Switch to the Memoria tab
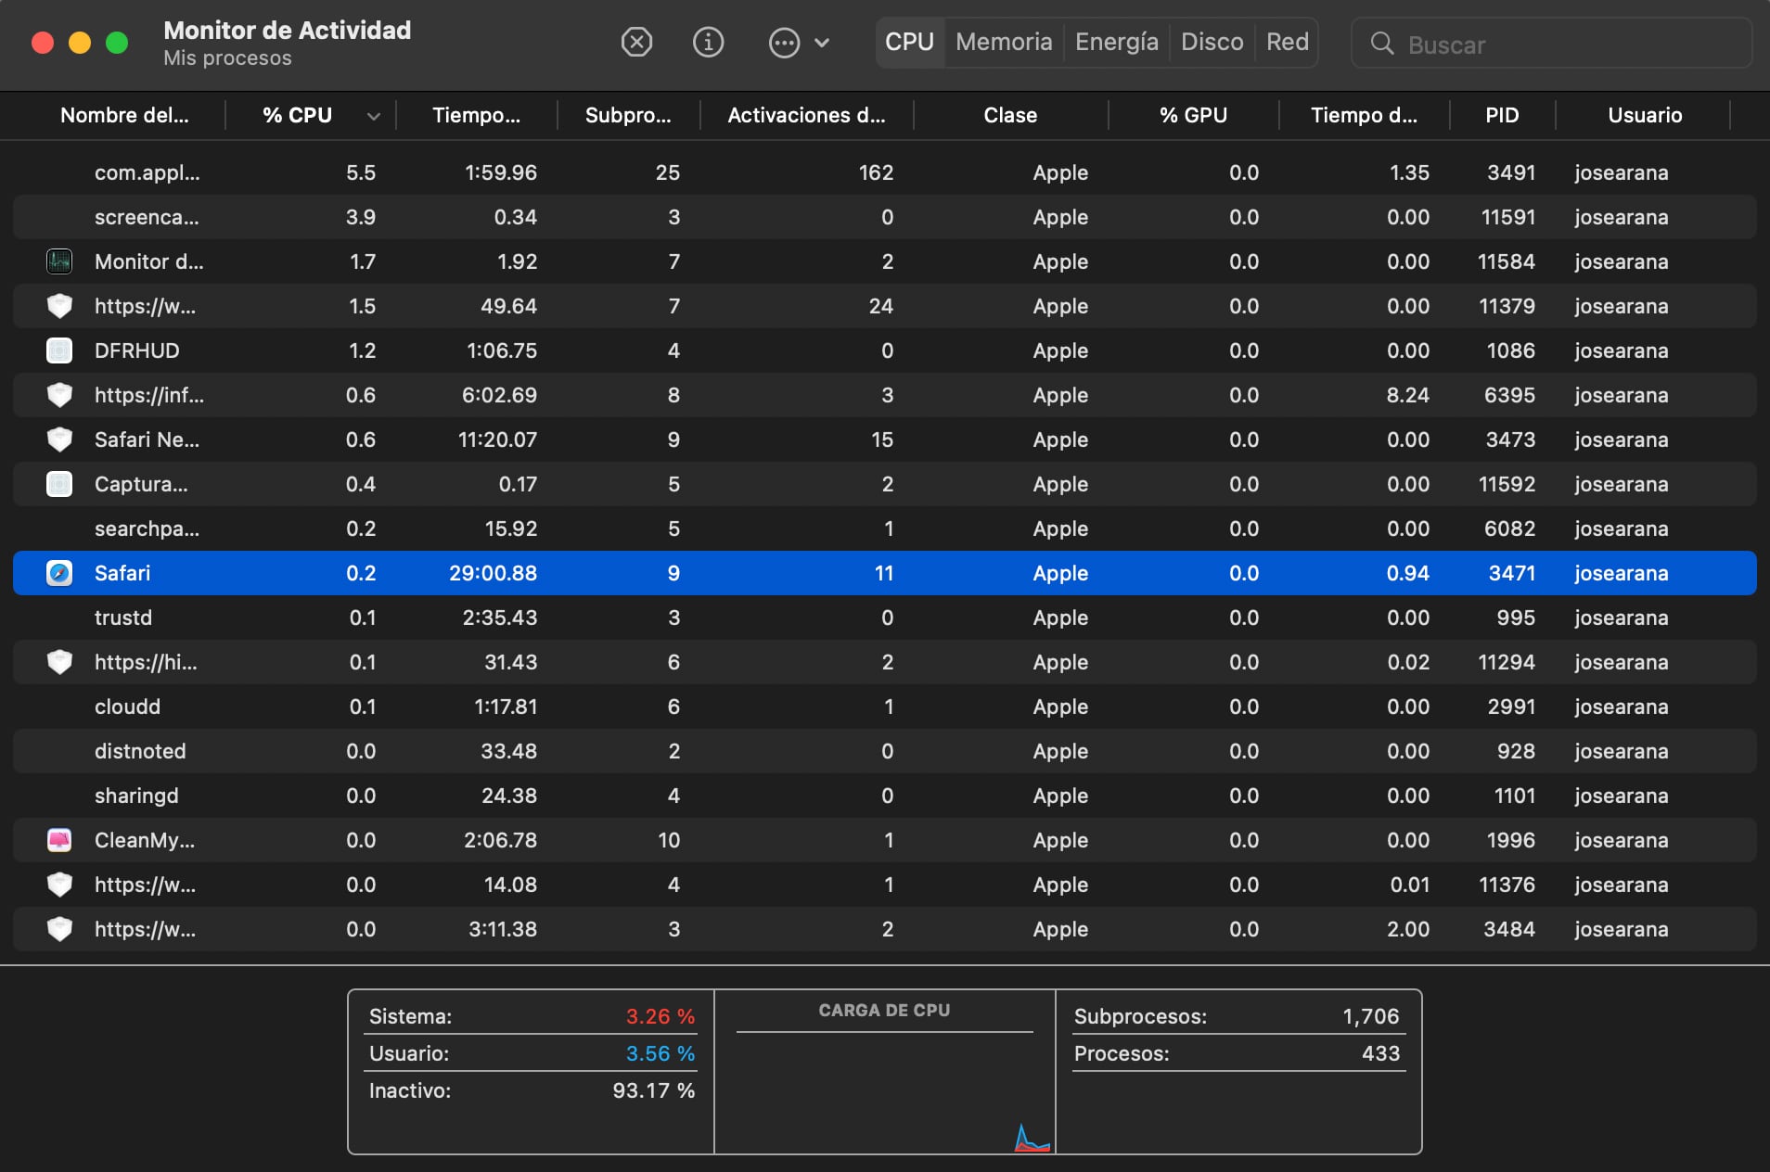The image size is (1770, 1172). click(1005, 42)
